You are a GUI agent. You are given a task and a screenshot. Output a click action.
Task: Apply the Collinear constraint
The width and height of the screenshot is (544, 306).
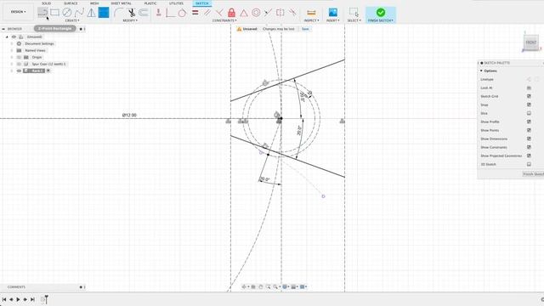268,13
